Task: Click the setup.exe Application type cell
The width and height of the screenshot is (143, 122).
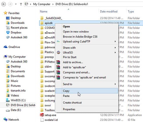Action: [x=135, y=115]
